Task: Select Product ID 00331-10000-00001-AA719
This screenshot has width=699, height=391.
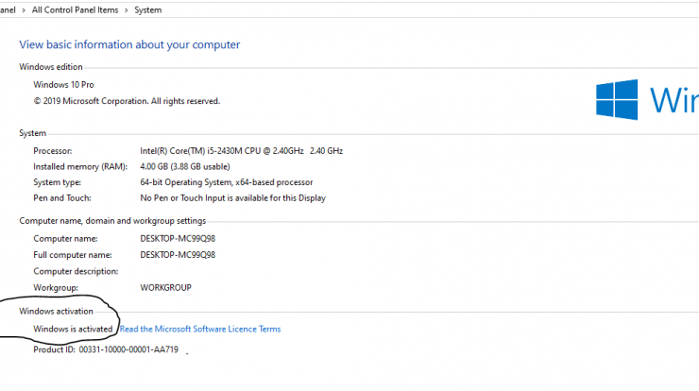Action: pos(106,349)
